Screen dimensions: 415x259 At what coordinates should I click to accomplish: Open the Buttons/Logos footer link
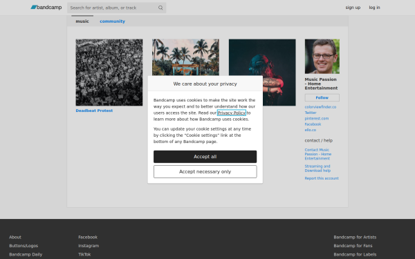coord(24,245)
